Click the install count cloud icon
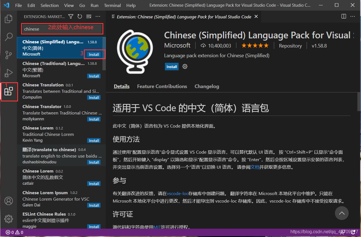Screen dimensions: 361x237 tap(203, 46)
